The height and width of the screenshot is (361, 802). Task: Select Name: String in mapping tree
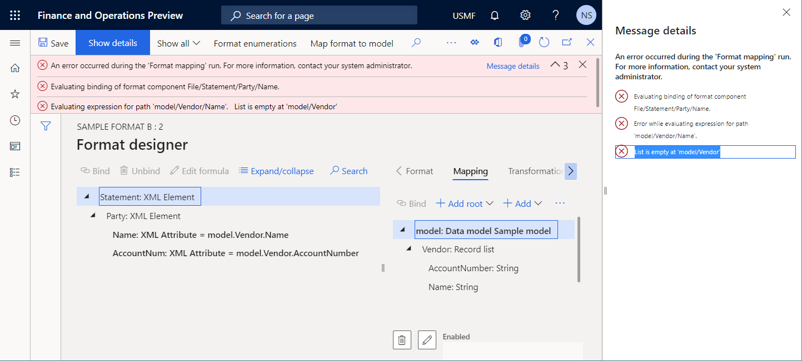tap(453, 287)
